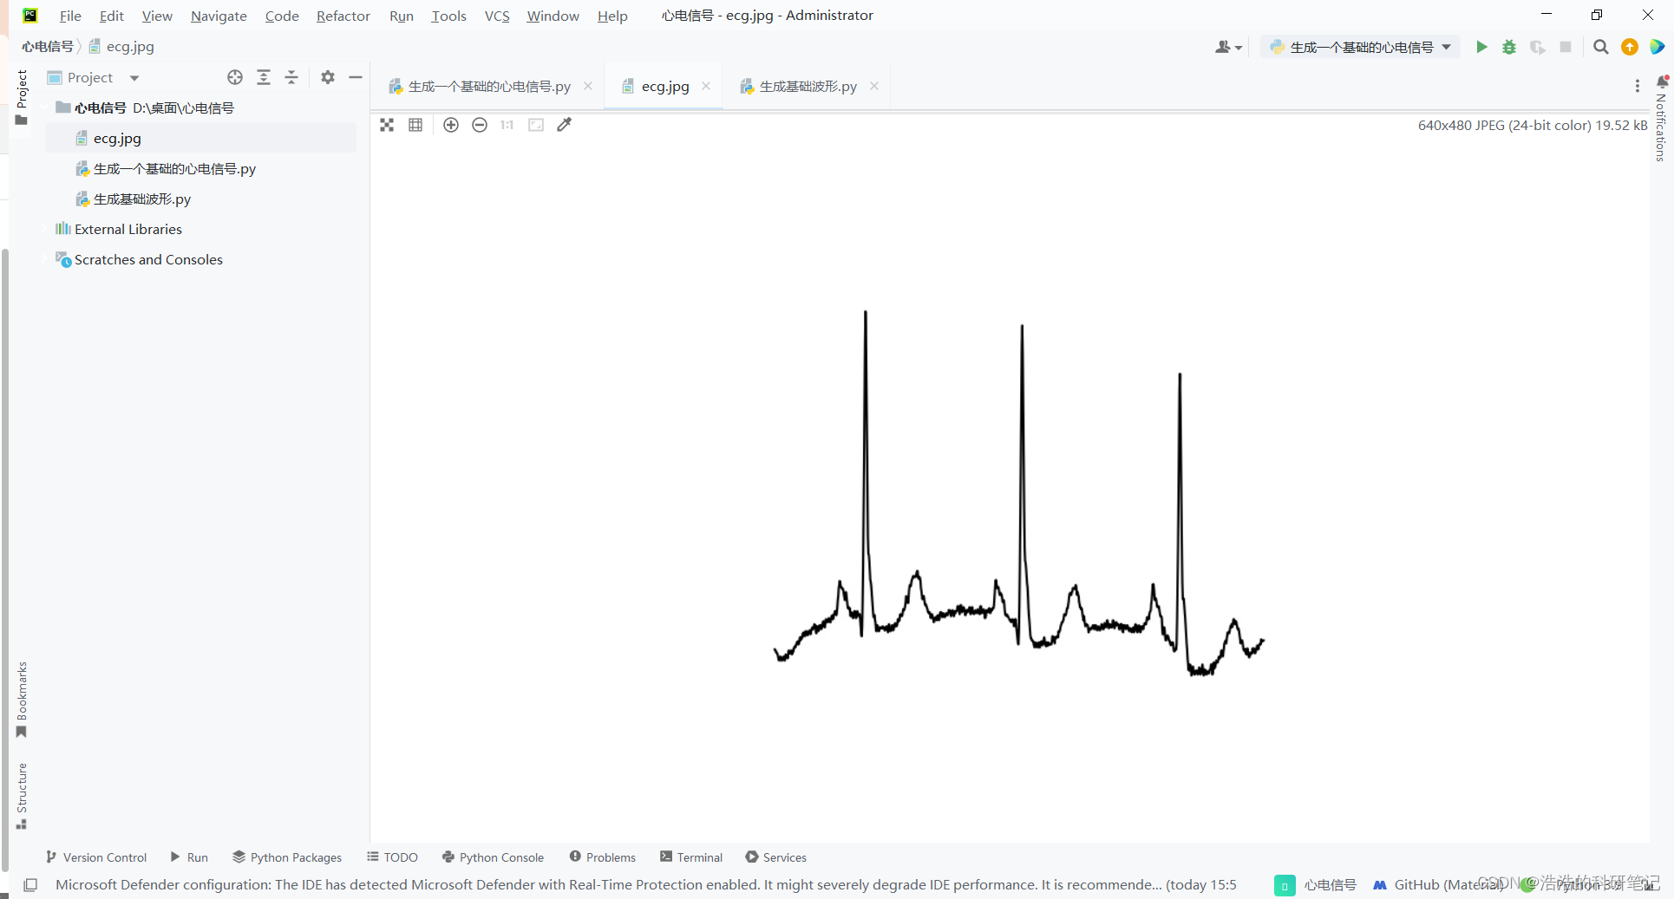The image size is (1674, 899).
Task: Open the IDE update arrow icon
Action: click(1630, 47)
